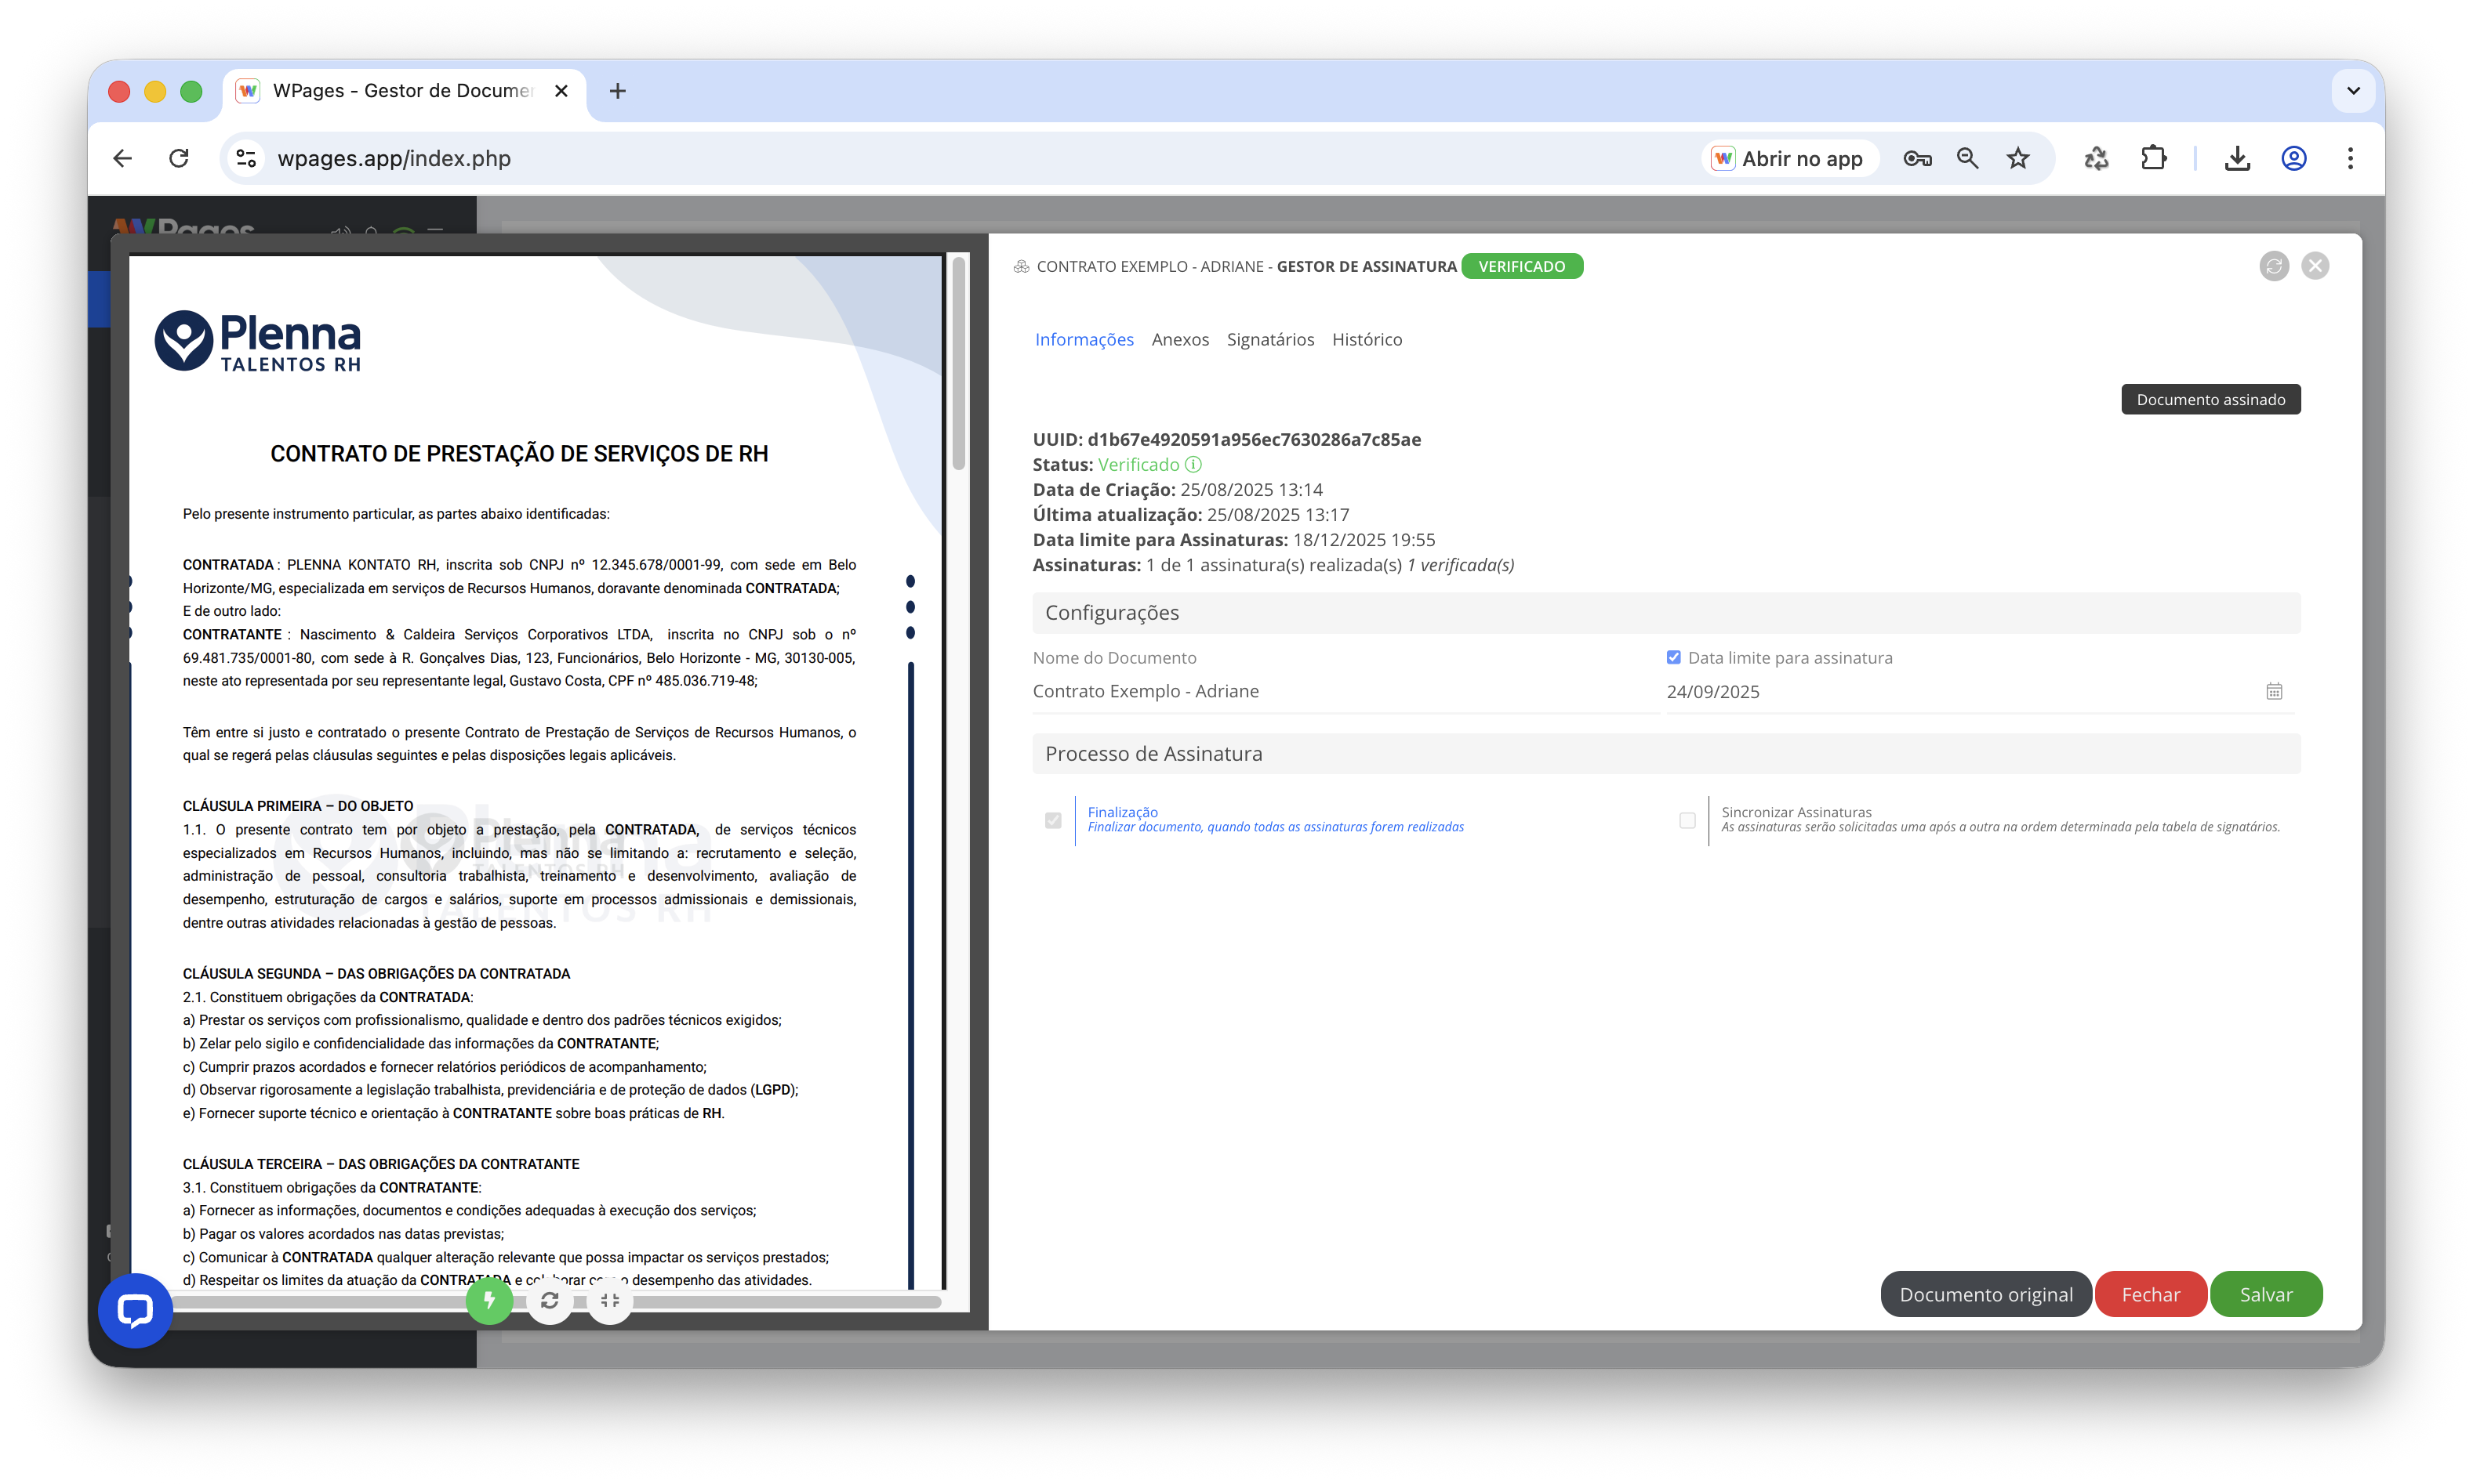
Task: Click the refresh icon under the document preview
Action: [550, 1301]
